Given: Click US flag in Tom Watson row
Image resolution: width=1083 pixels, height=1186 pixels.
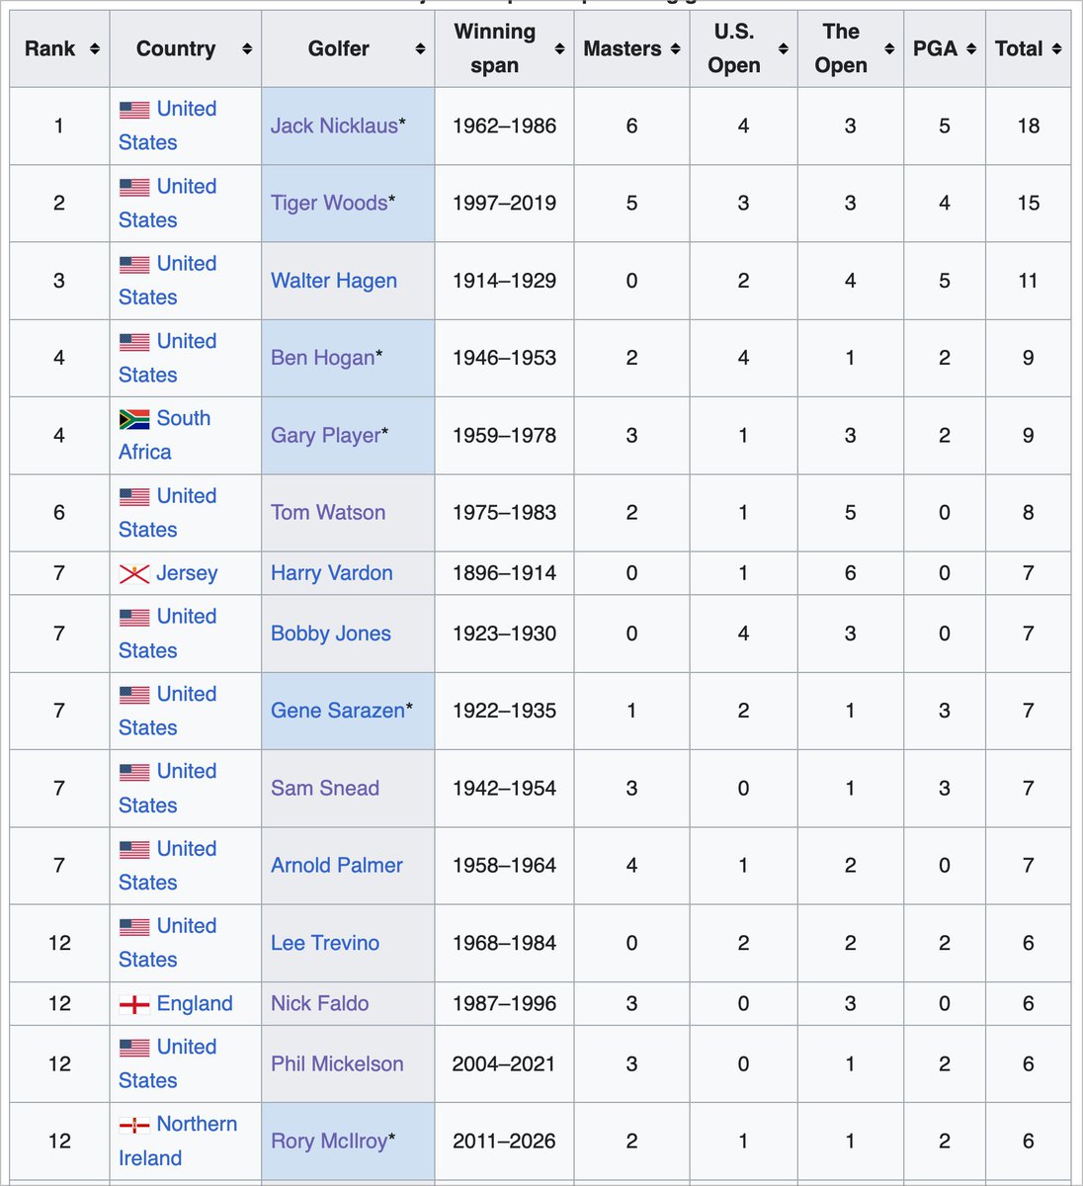Looking at the screenshot, I should (134, 497).
